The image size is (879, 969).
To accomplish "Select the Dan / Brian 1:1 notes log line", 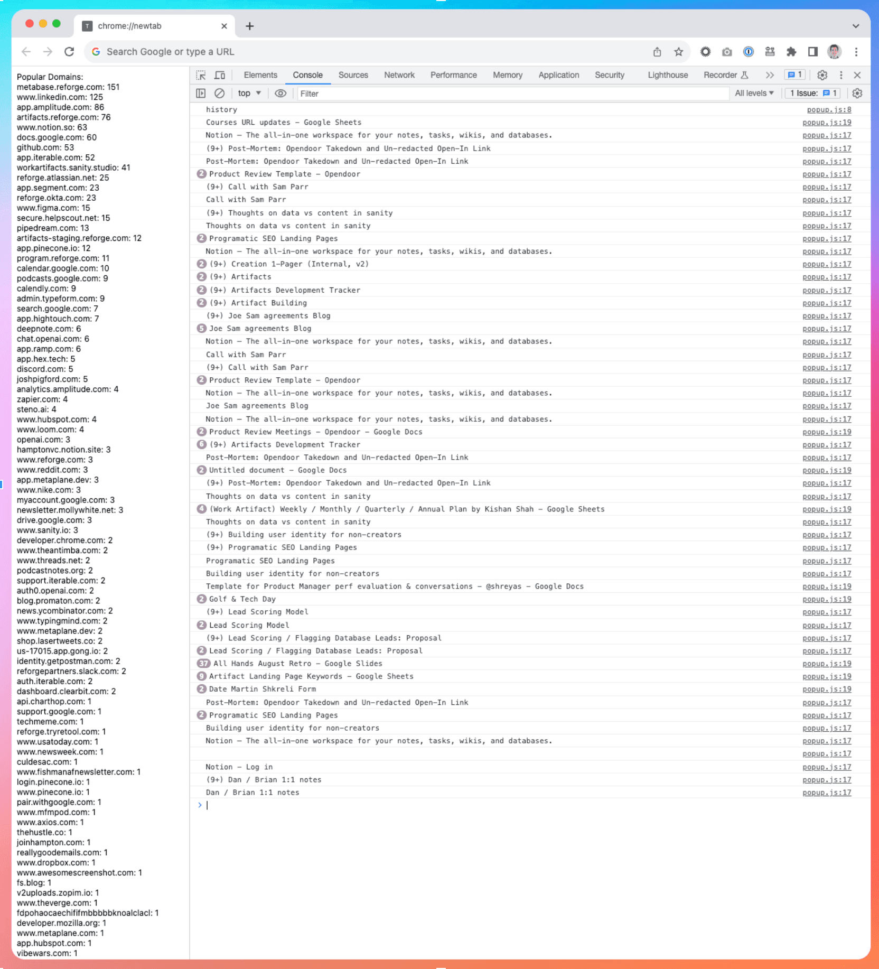I will click(x=253, y=793).
